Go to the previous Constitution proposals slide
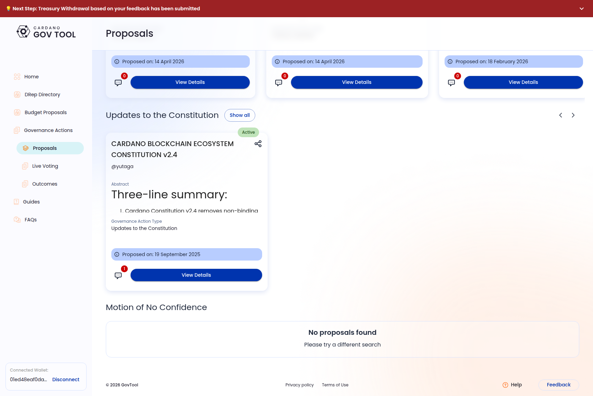The height and width of the screenshot is (396, 593). [561, 115]
